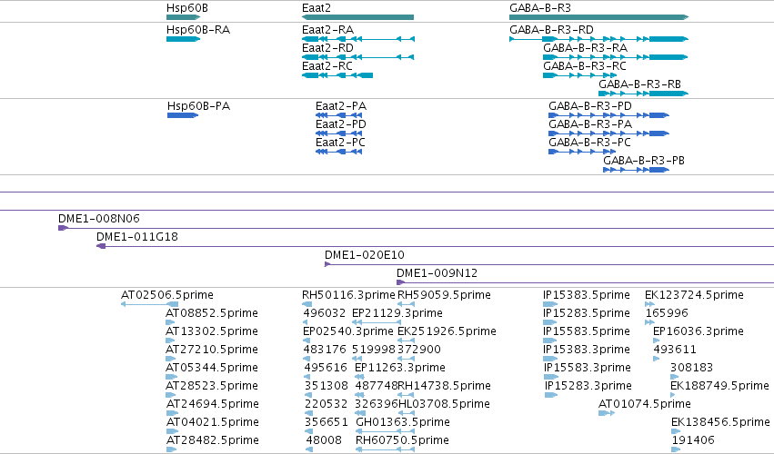Image resolution: width=774 pixels, height=454 pixels.
Task: Select the EK123724.5prime EST label
Action: coord(694,295)
